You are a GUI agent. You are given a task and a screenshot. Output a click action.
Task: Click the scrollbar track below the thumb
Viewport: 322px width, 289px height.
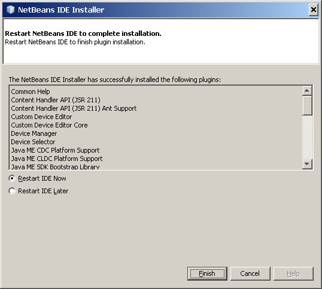pos(307,137)
